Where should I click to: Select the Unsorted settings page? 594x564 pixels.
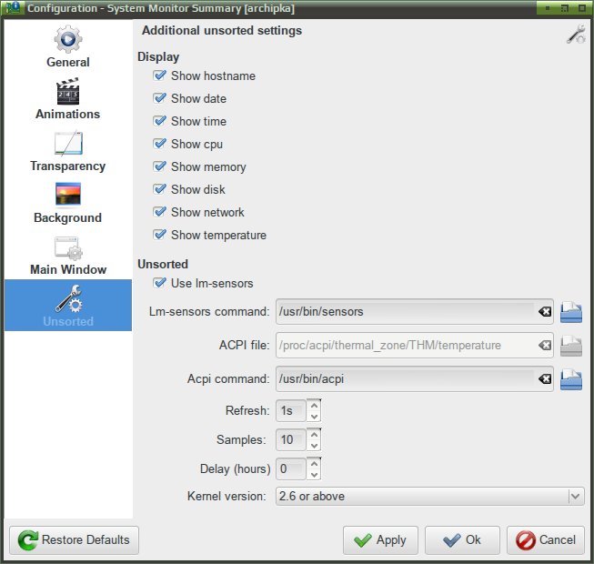68,305
